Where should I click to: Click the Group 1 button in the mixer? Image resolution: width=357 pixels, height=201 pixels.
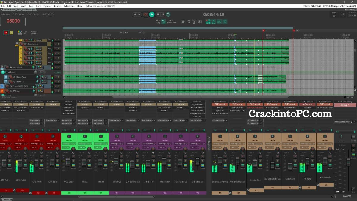(x=345, y=105)
